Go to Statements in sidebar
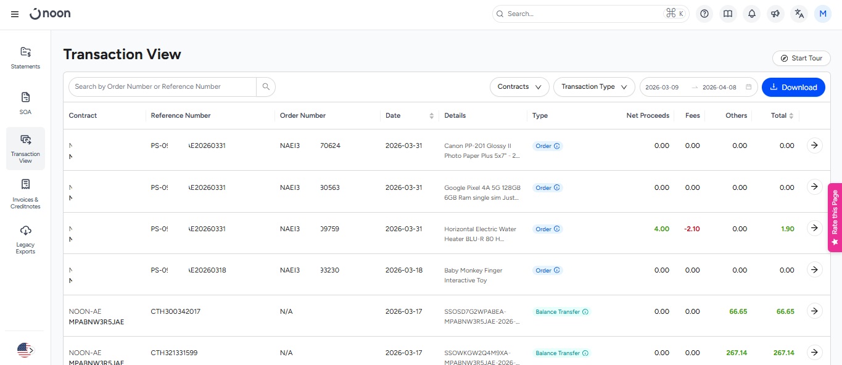 (25, 57)
